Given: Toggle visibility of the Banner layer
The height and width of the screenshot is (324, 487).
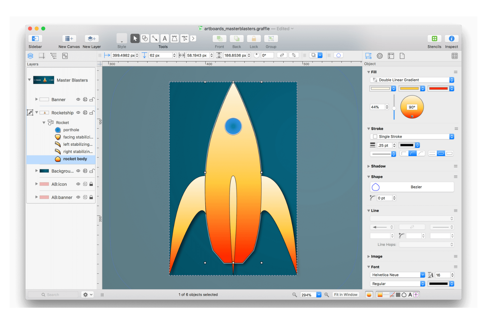Looking at the screenshot, I should pos(78,99).
